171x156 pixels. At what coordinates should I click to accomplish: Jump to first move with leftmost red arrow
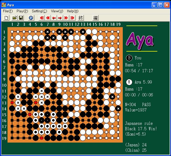pos(42,18)
